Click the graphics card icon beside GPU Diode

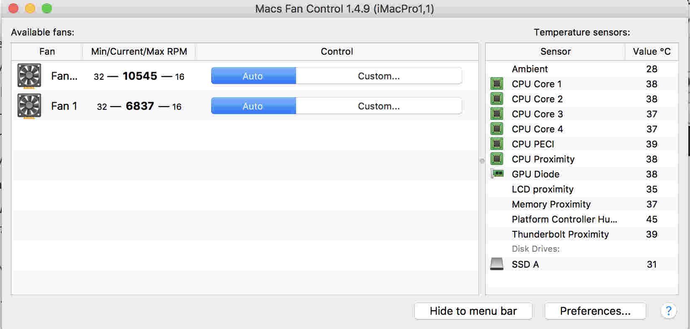[x=497, y=174]
